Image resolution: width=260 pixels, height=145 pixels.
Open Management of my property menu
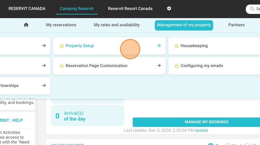pos(184,25)
